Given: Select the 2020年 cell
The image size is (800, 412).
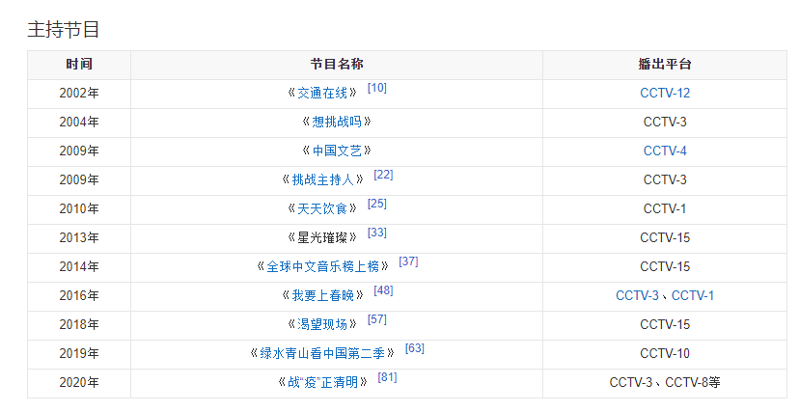Looking at the screenshot, I should [x=79, y=382].
